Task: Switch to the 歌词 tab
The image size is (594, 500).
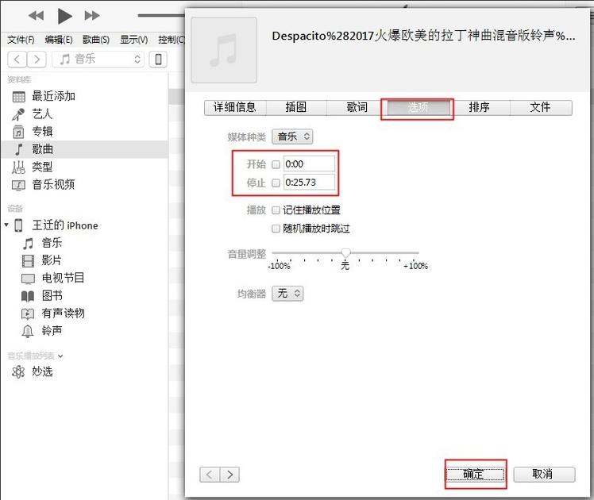Action: tap(357, 107)
